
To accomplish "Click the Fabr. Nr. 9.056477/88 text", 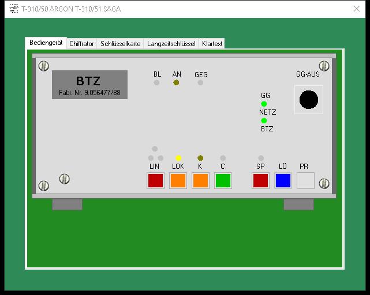I will [89, 93].
